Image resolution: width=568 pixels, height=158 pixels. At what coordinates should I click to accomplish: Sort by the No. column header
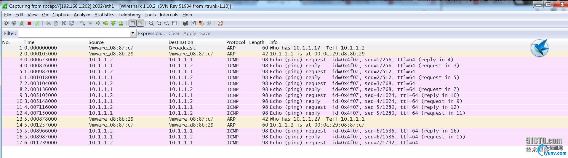pos(6,42)
